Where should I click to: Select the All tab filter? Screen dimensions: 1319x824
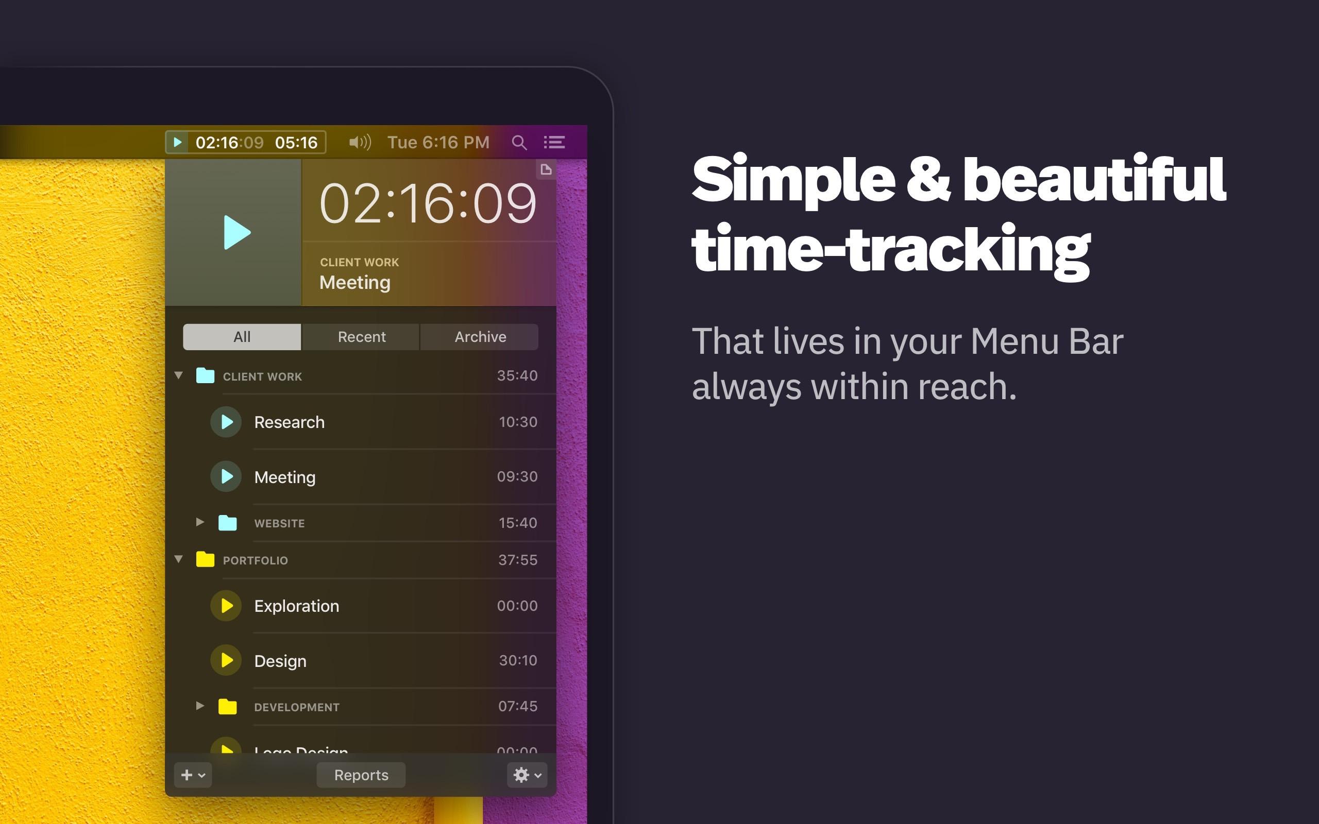pos(242,336)
